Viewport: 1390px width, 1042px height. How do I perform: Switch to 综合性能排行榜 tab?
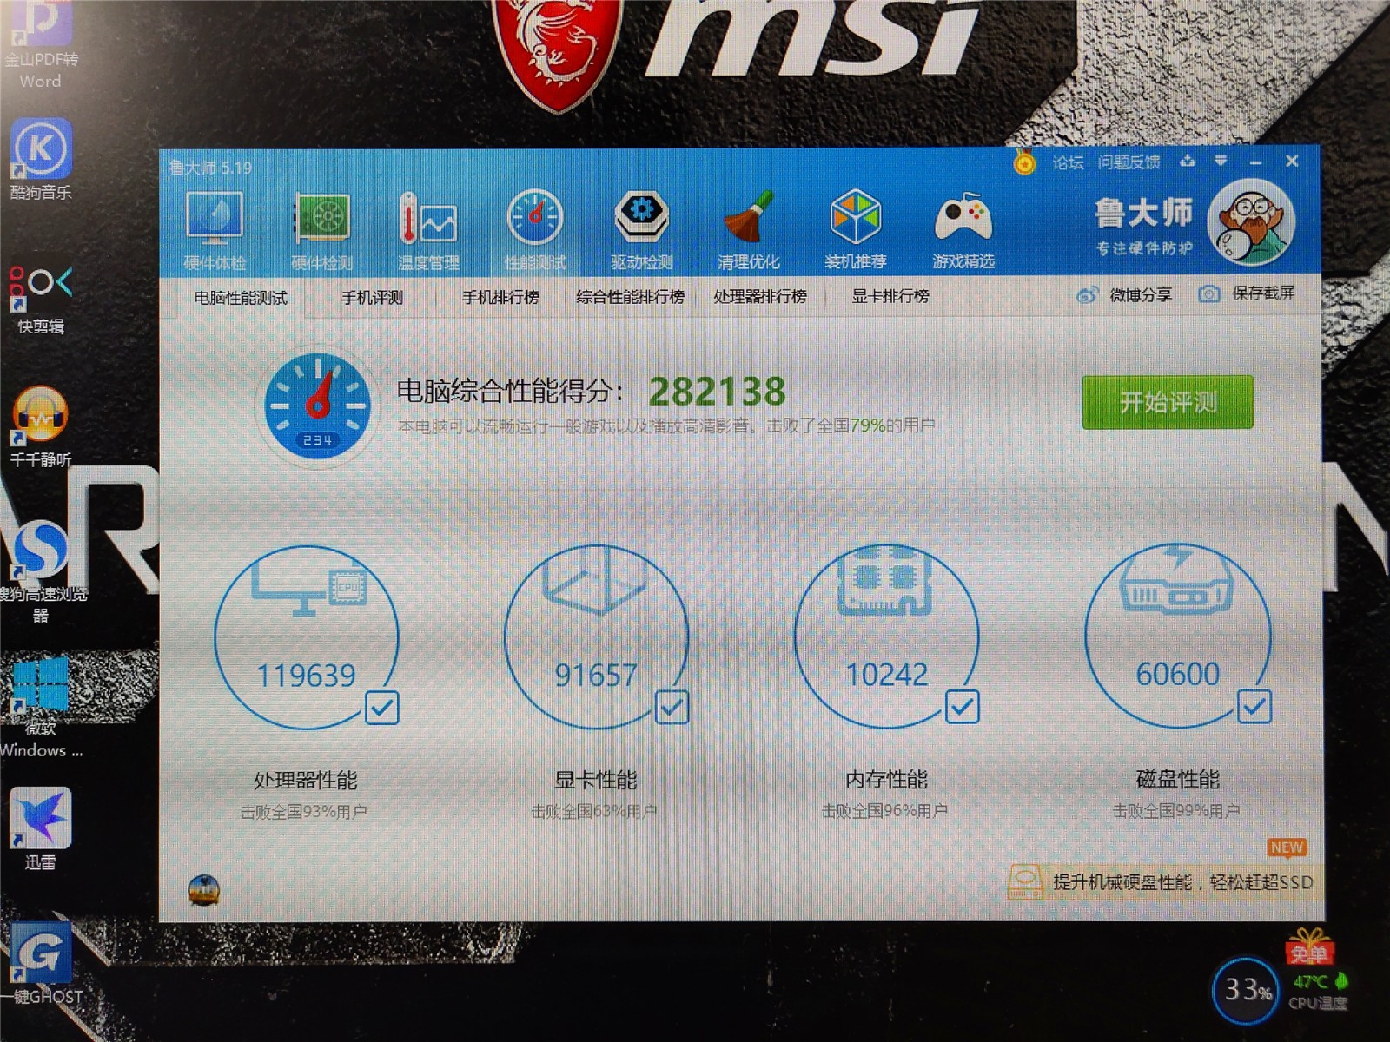point(630,297)
